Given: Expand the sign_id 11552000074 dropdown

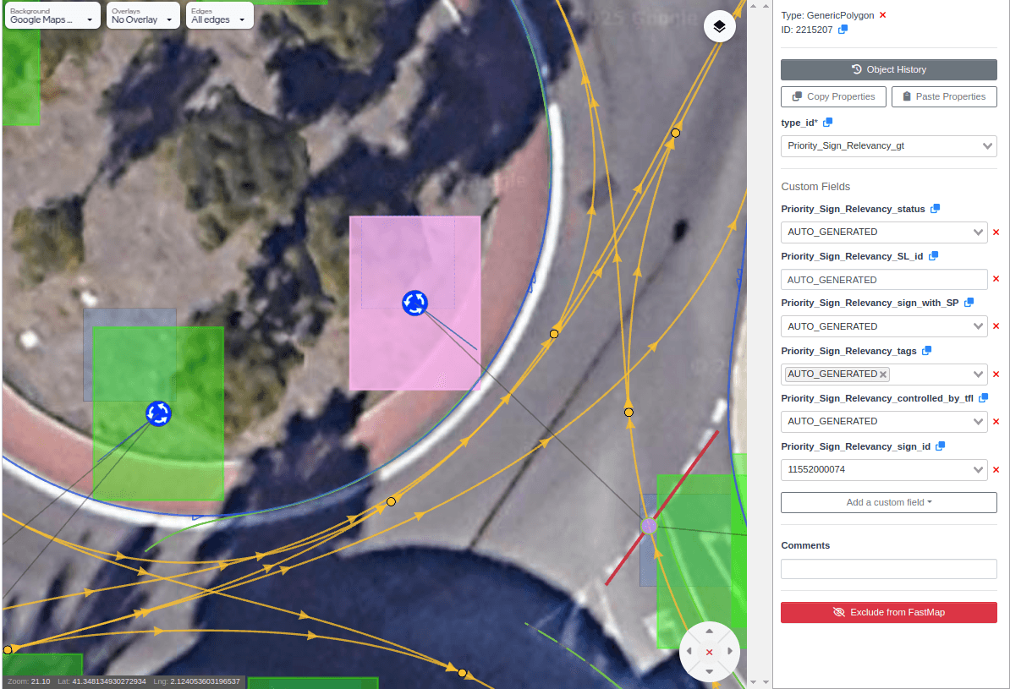Looking at the screenshot, I should tap(884, 470).
